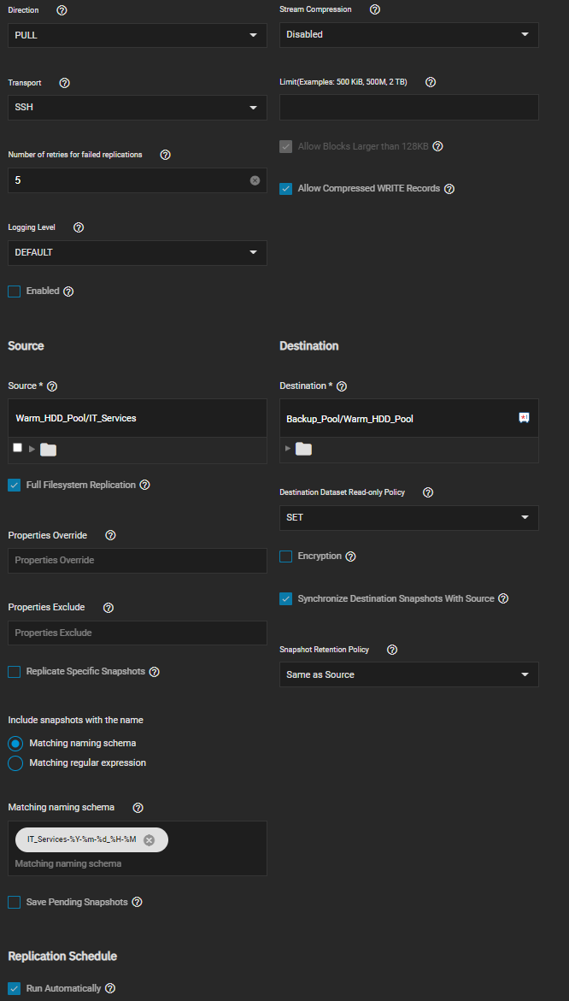Open the Logging Level DEFAULT dropdown

[138, 253]
